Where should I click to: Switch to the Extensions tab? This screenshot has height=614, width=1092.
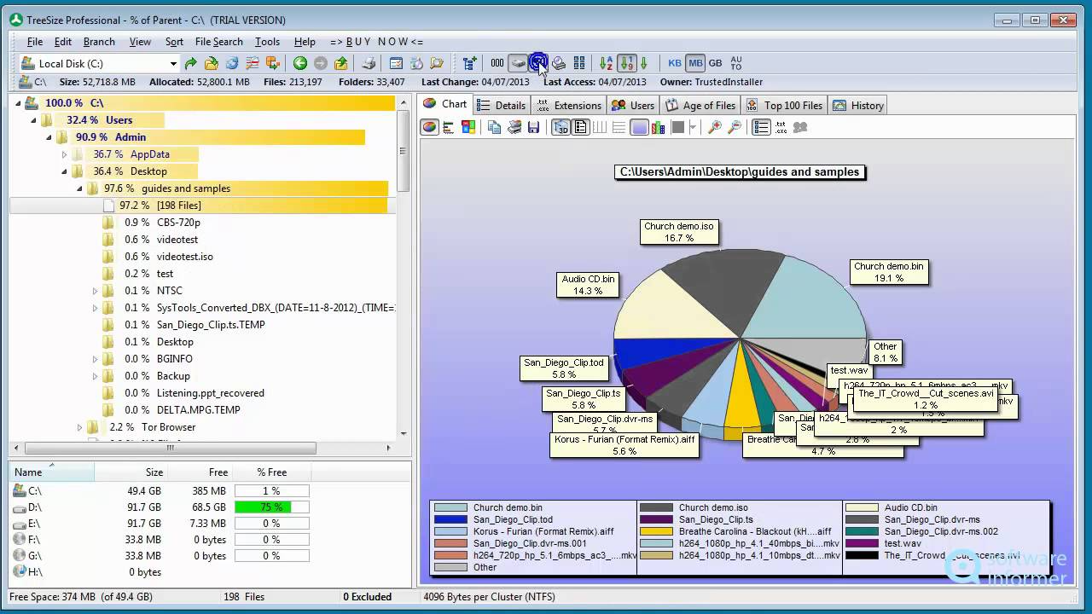(x=570, y=104)
